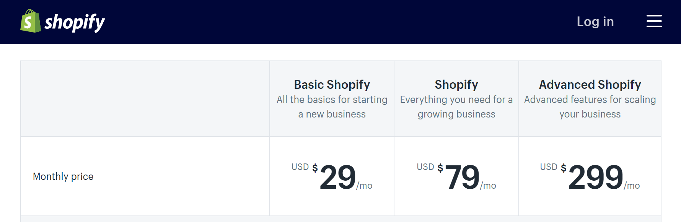
Task: Select the Basic Shopify plan heading
Action: tap(332, 85)
